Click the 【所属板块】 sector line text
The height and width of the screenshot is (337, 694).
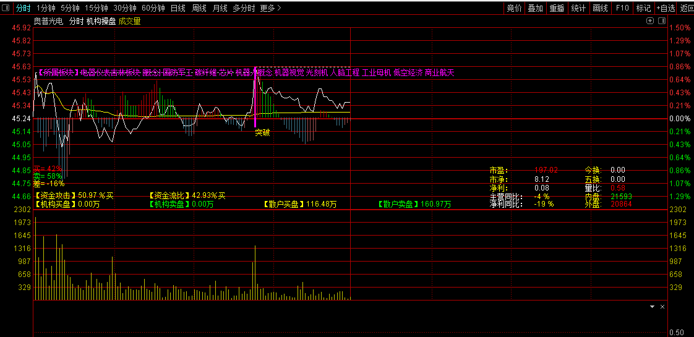pyautogui.click(x=244, y=72)
